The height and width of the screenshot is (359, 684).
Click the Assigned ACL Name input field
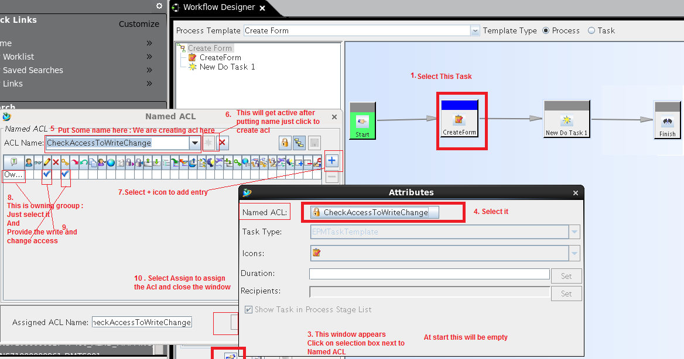(142, 322)
